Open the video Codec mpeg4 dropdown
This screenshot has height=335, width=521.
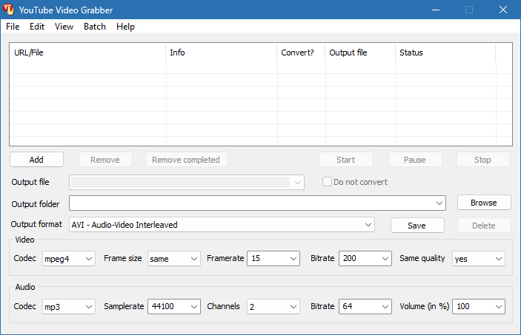pos(69,259)
